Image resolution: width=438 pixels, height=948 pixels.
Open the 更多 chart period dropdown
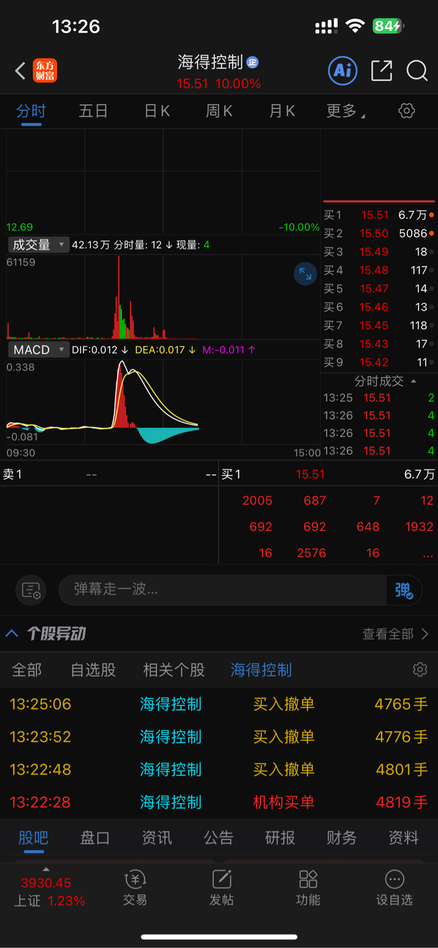[x=345, y=111]
